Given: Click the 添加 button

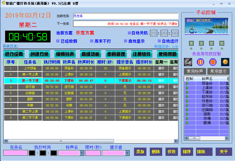Looking at the screenshot, I should tap(140, 152).
